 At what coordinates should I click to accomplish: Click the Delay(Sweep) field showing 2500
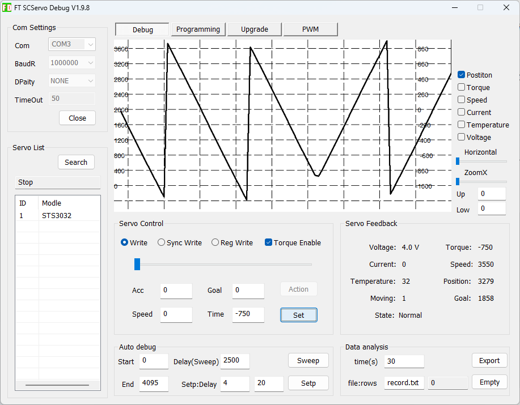click(235, 361)
